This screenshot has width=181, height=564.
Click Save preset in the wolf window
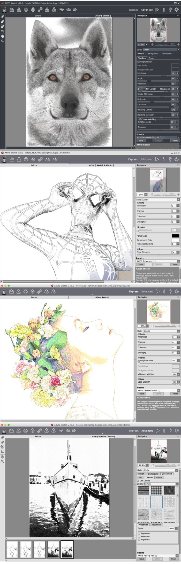[141, 141]
